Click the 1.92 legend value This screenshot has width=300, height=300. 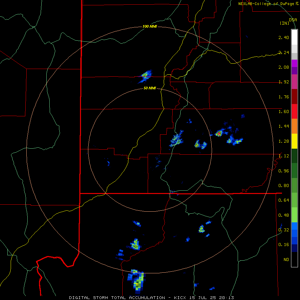[284, 82]
